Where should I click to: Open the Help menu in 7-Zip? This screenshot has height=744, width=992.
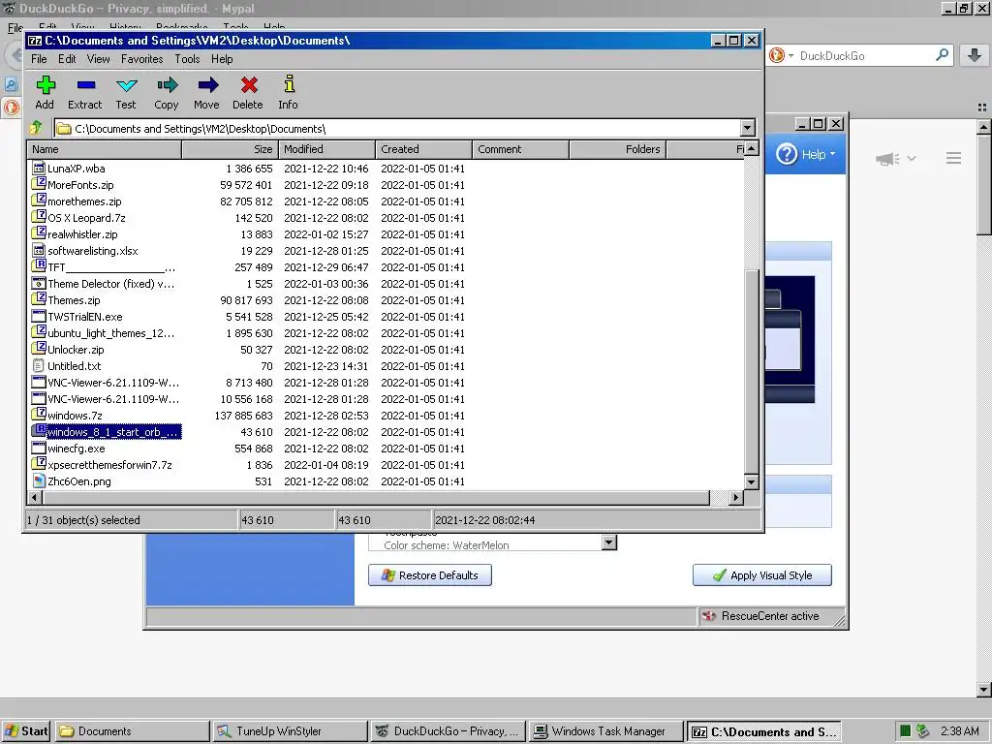222,59
